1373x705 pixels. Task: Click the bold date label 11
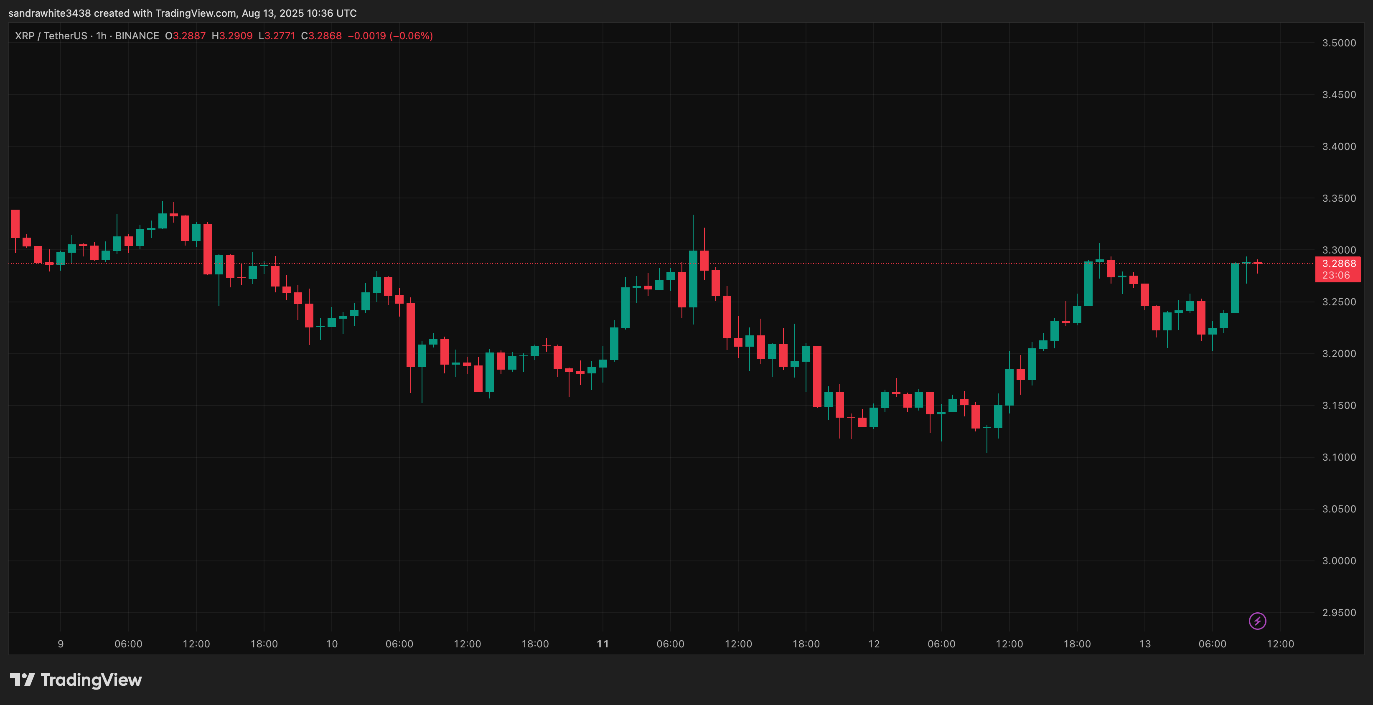point(603,644)
